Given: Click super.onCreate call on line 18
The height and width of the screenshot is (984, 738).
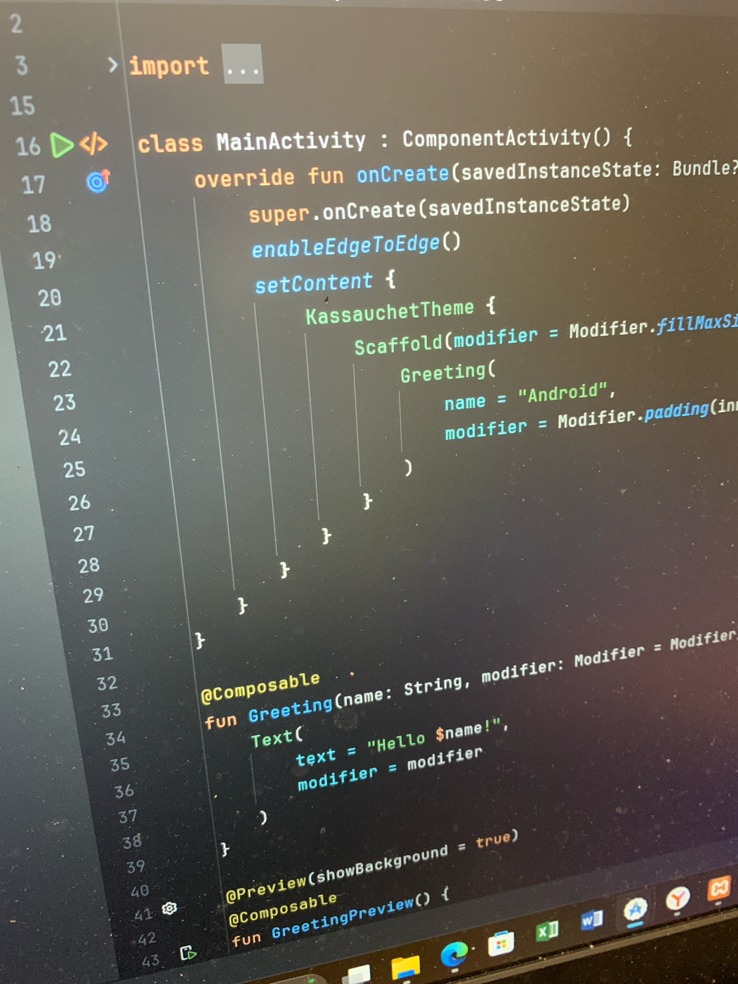Looking at the screenshot, I should pos(332,212).
